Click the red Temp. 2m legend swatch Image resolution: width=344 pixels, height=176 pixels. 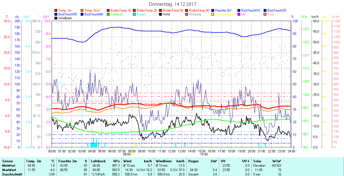(x=56, y=10)
